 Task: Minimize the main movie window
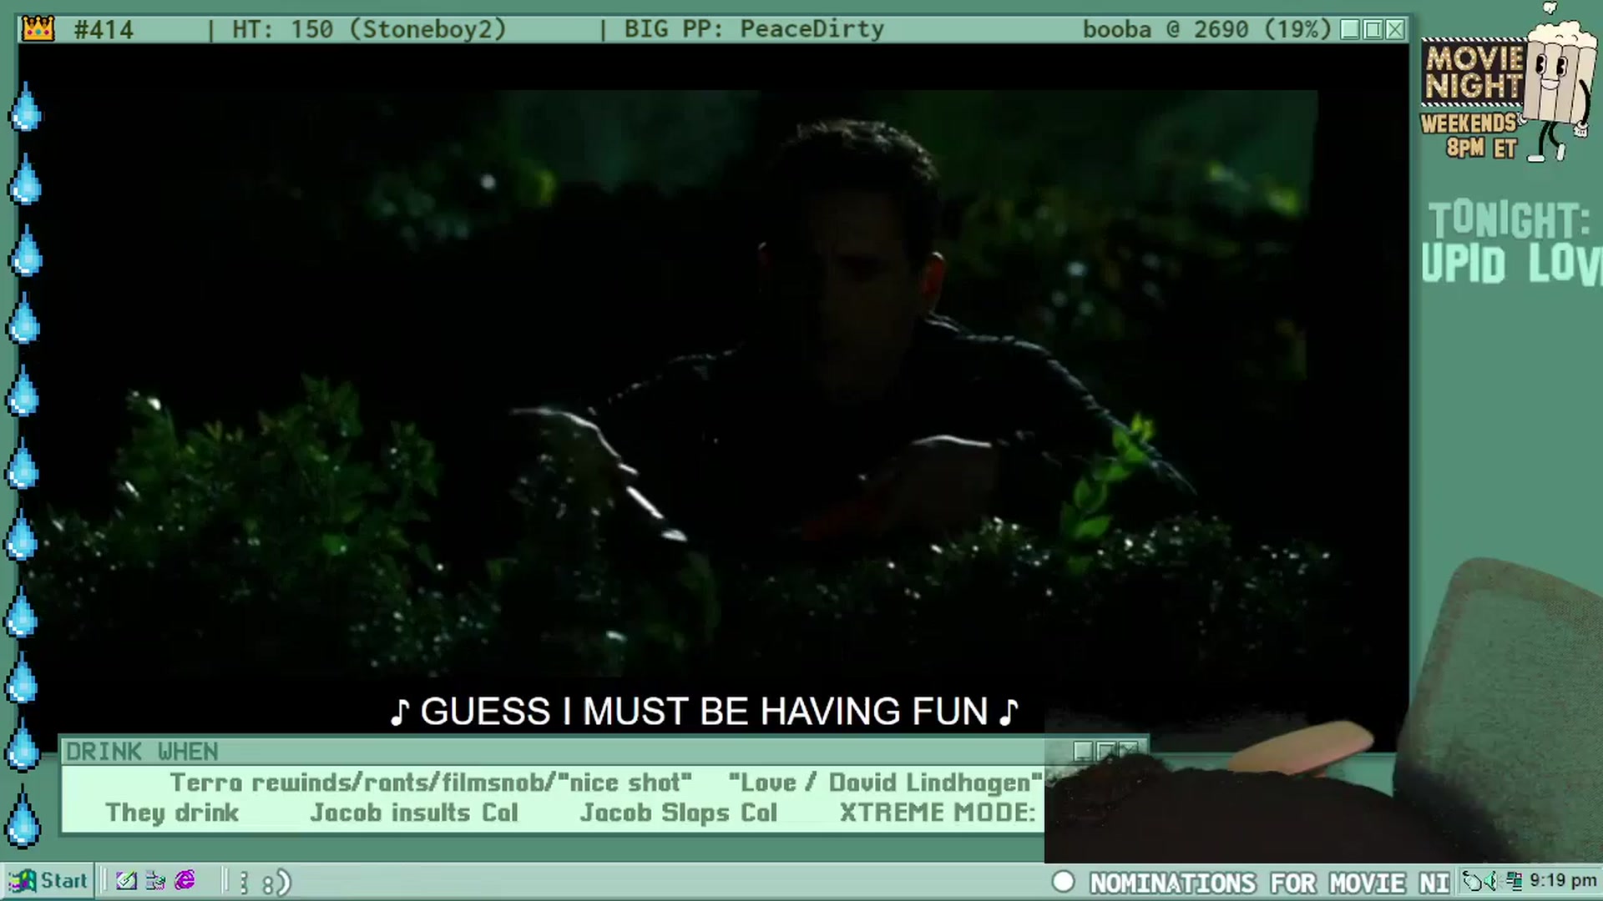(1350, 30)
